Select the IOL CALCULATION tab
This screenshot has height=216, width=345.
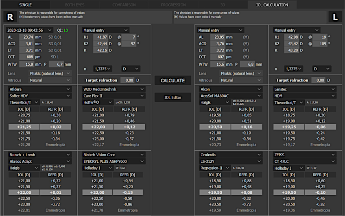point(272,5)
